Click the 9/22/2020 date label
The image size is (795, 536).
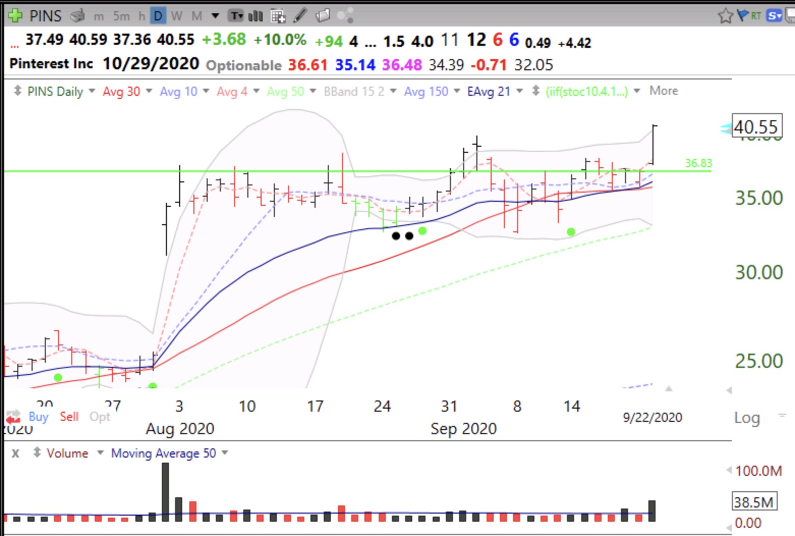(x=652, y=417)
